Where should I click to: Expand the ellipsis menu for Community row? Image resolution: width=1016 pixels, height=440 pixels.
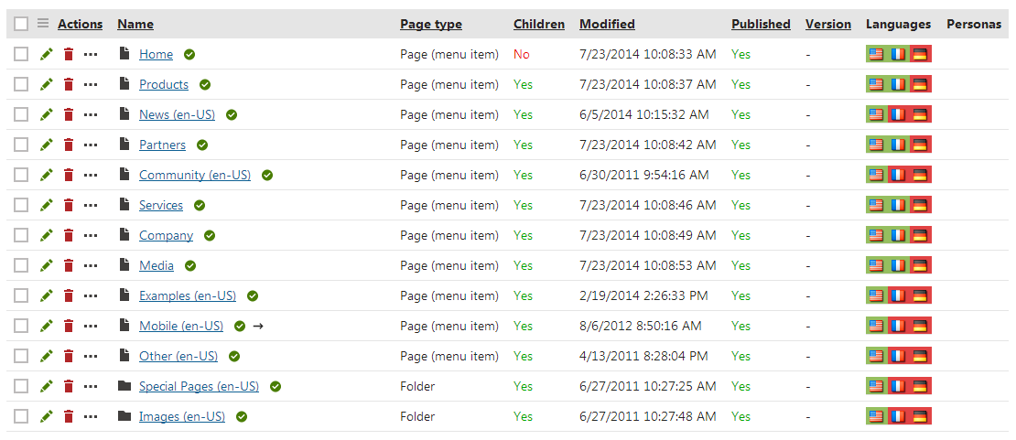91,176
